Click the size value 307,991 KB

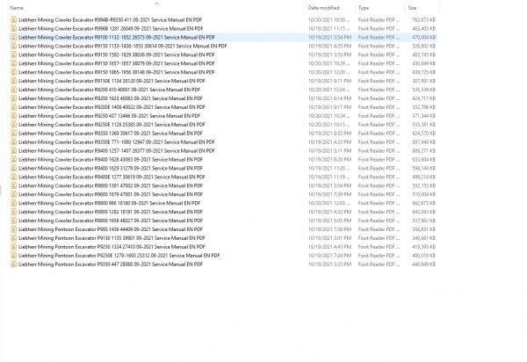(424, 81)
